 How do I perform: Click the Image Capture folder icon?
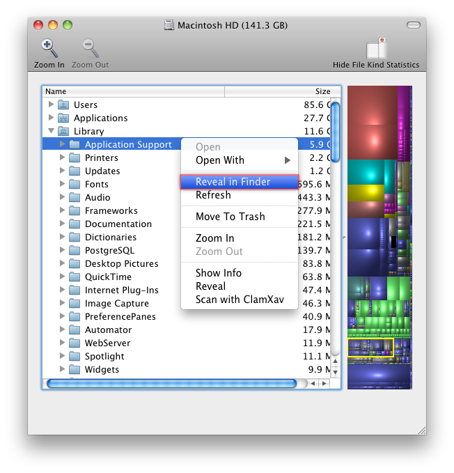[x=75, y=303]
